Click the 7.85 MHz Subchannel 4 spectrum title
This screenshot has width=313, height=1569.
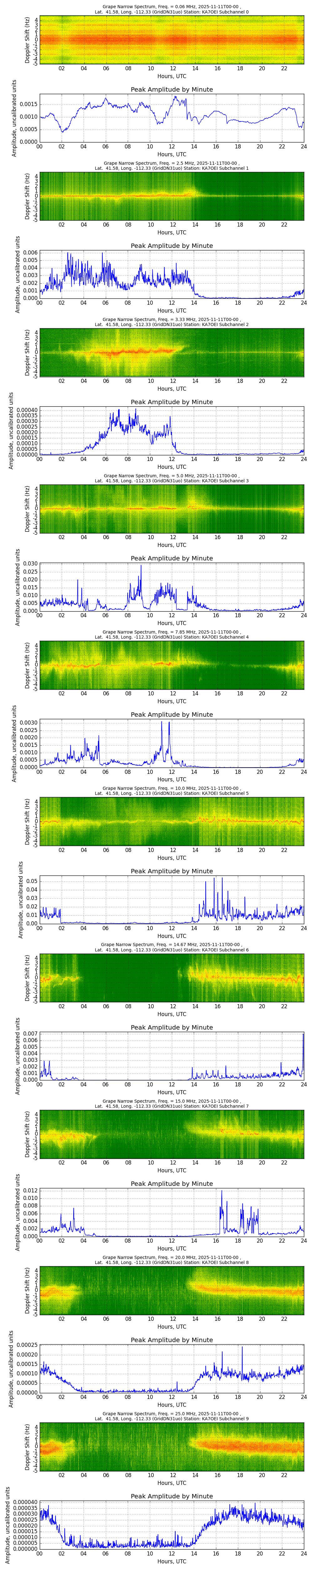coord(172,635)
